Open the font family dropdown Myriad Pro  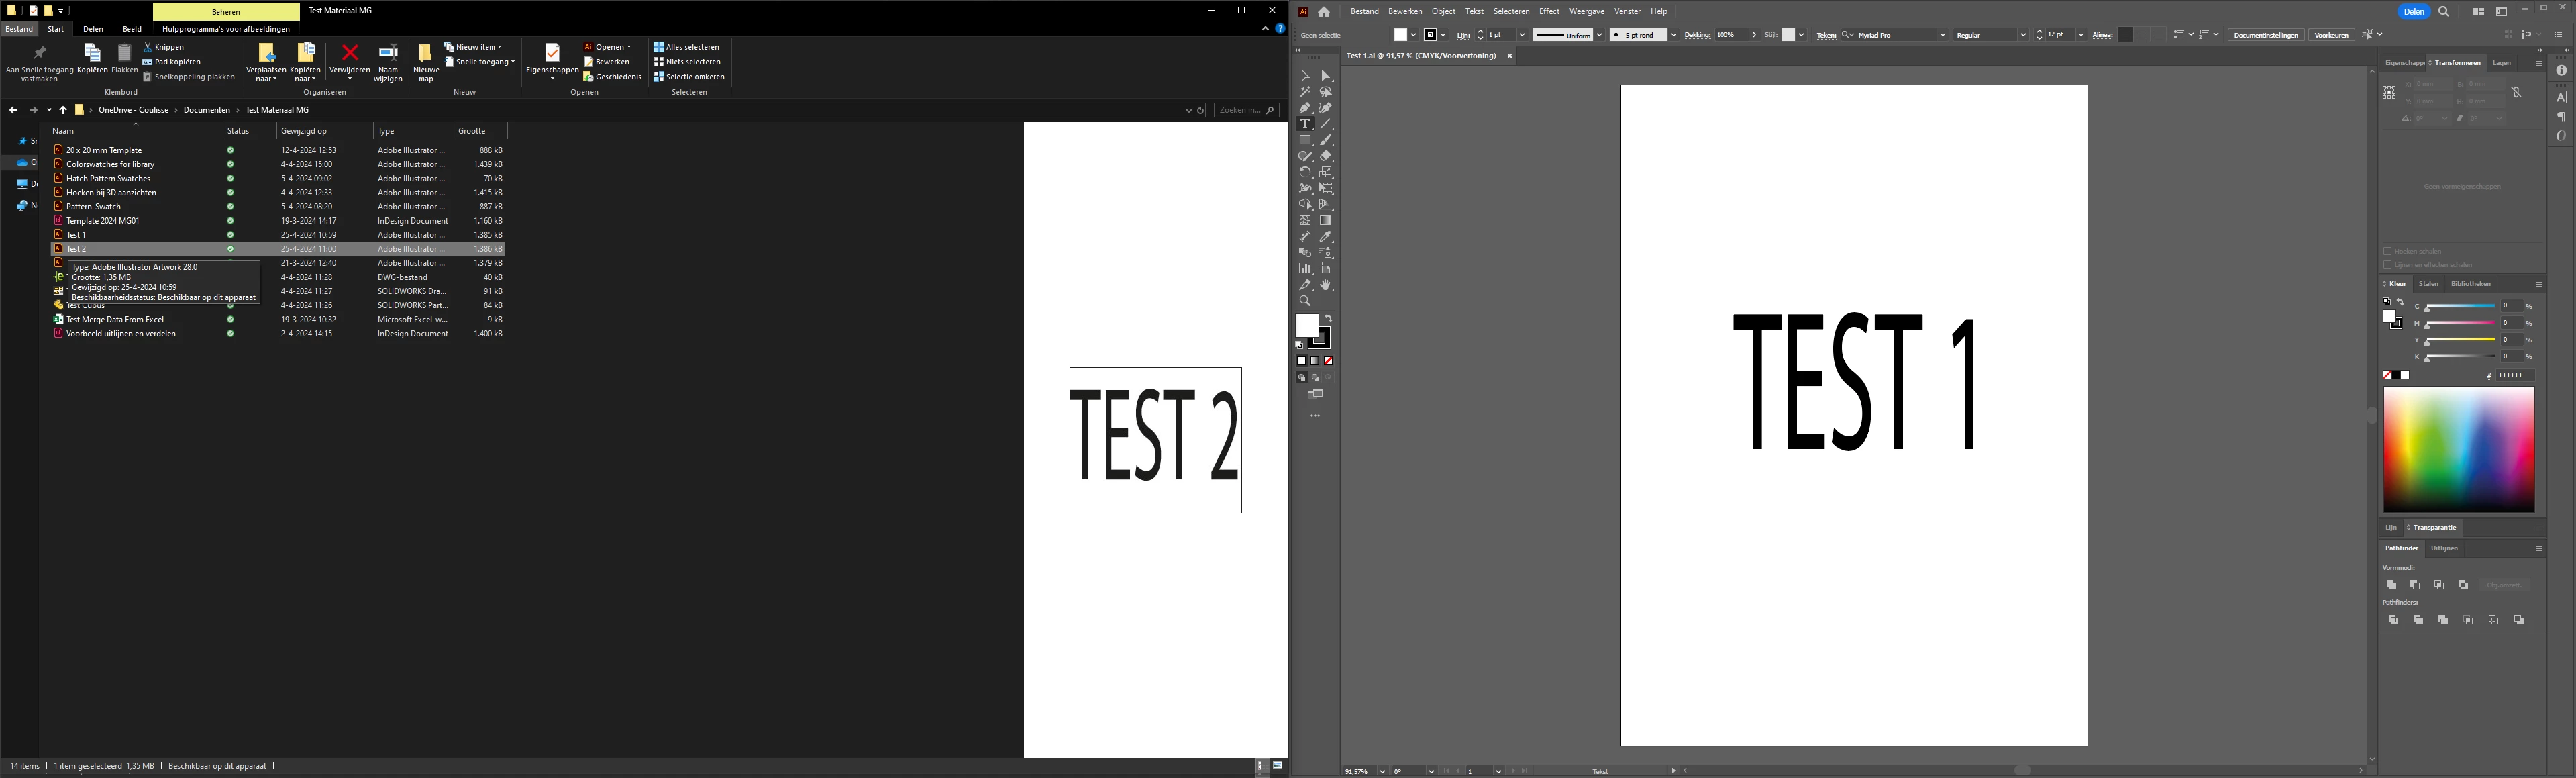click(1943, 35)
